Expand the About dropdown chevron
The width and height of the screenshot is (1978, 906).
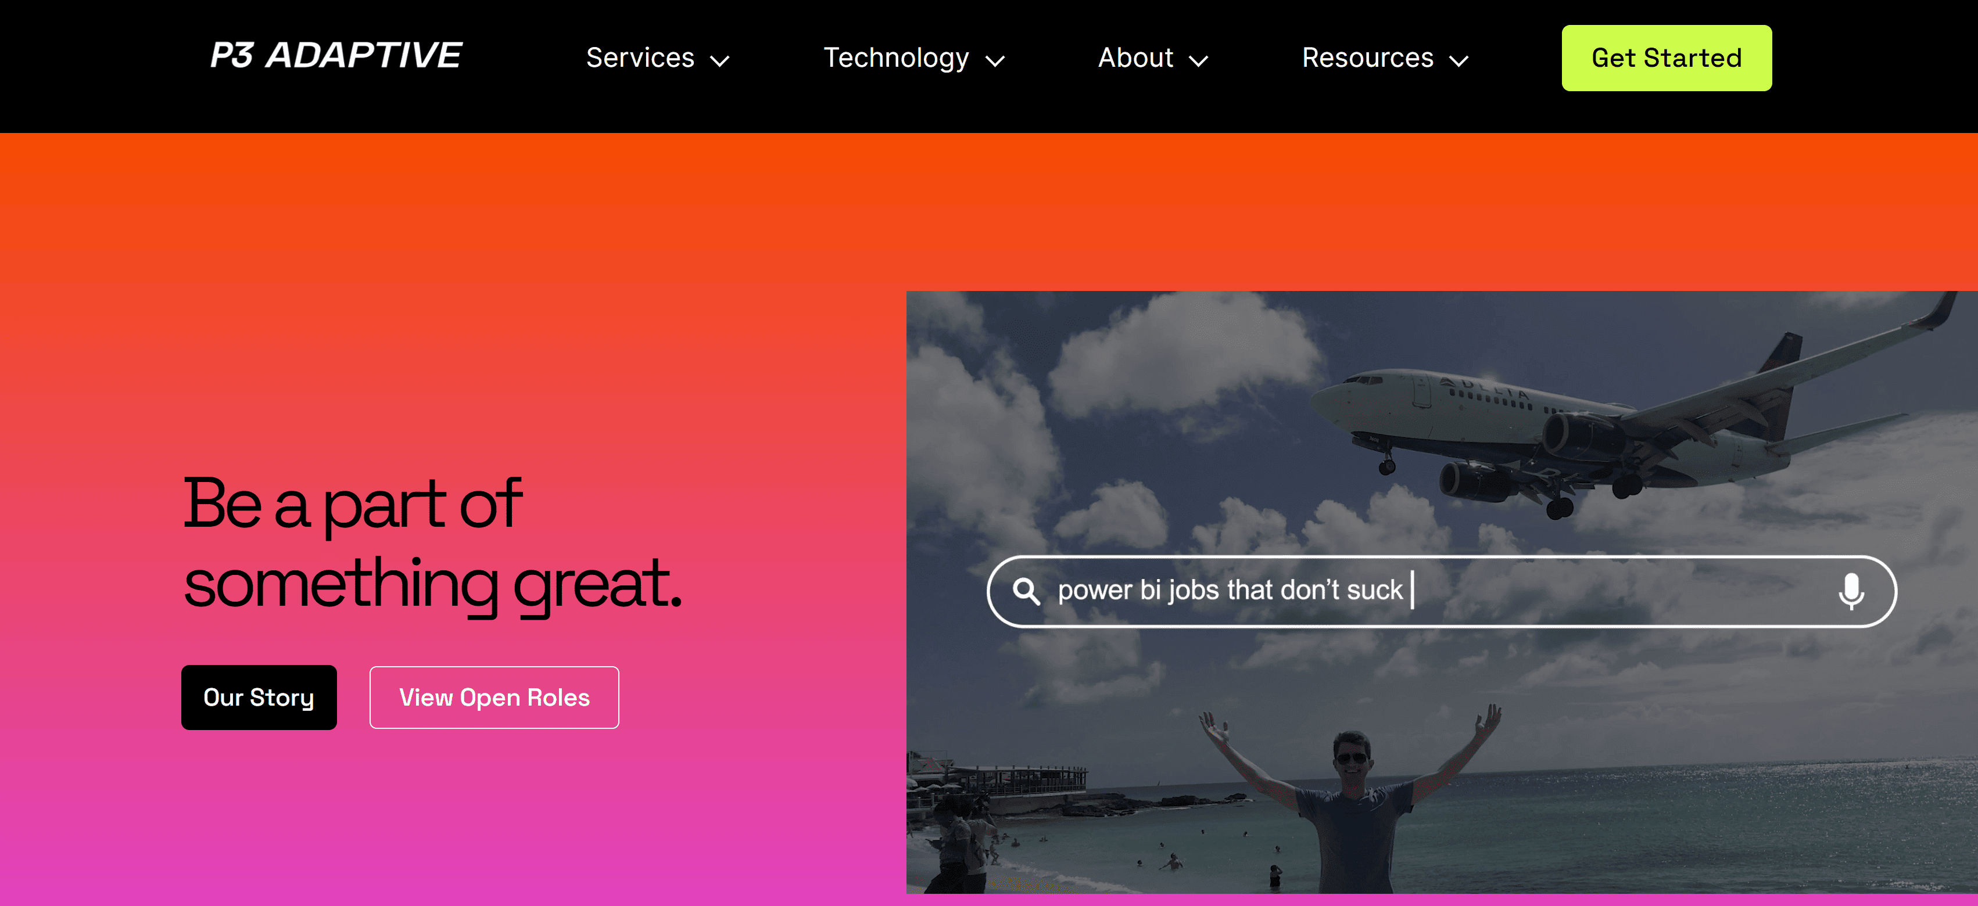click(1198, 60)
